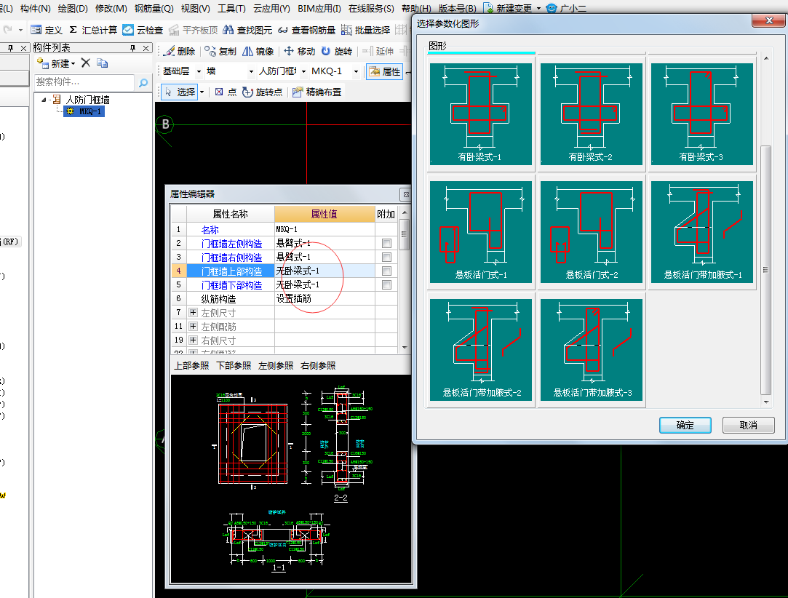Screen dimensions: 788x598
Task: Open 云检查 cloud check
Action: click(143, 30)
